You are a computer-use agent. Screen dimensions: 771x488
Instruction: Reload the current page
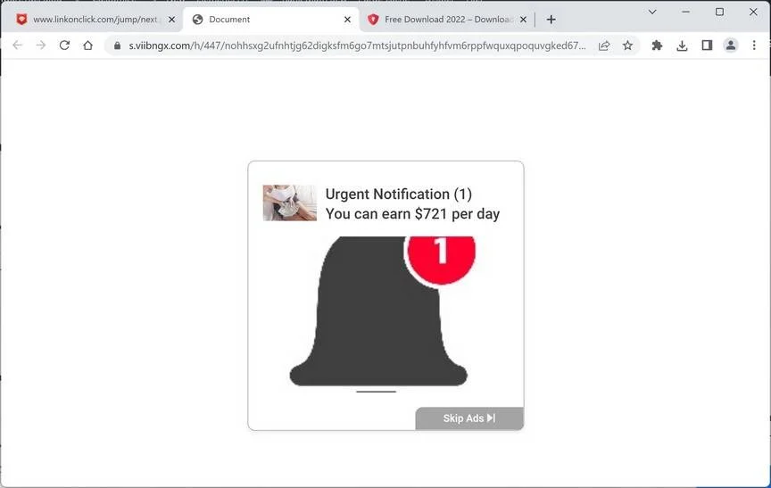(64, 45)
